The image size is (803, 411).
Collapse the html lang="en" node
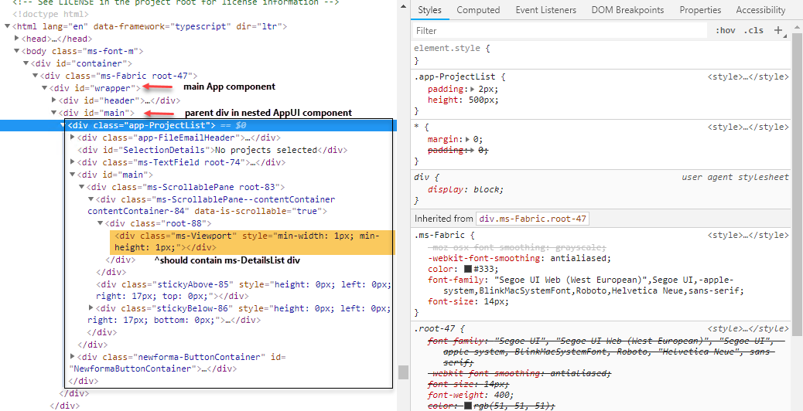coord(8,26)
